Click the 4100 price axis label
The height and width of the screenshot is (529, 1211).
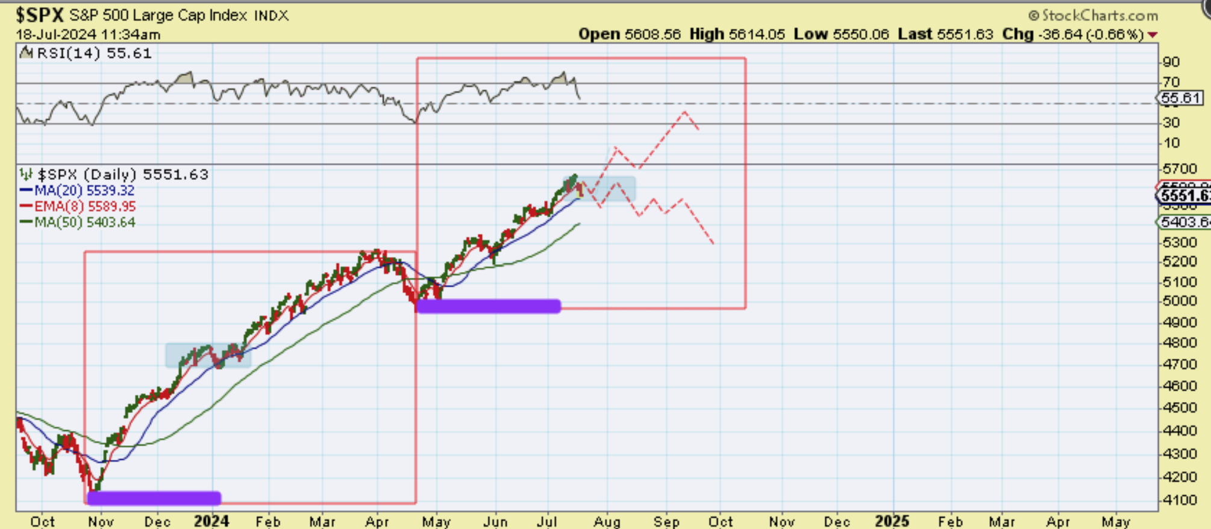pos(1180,500)
